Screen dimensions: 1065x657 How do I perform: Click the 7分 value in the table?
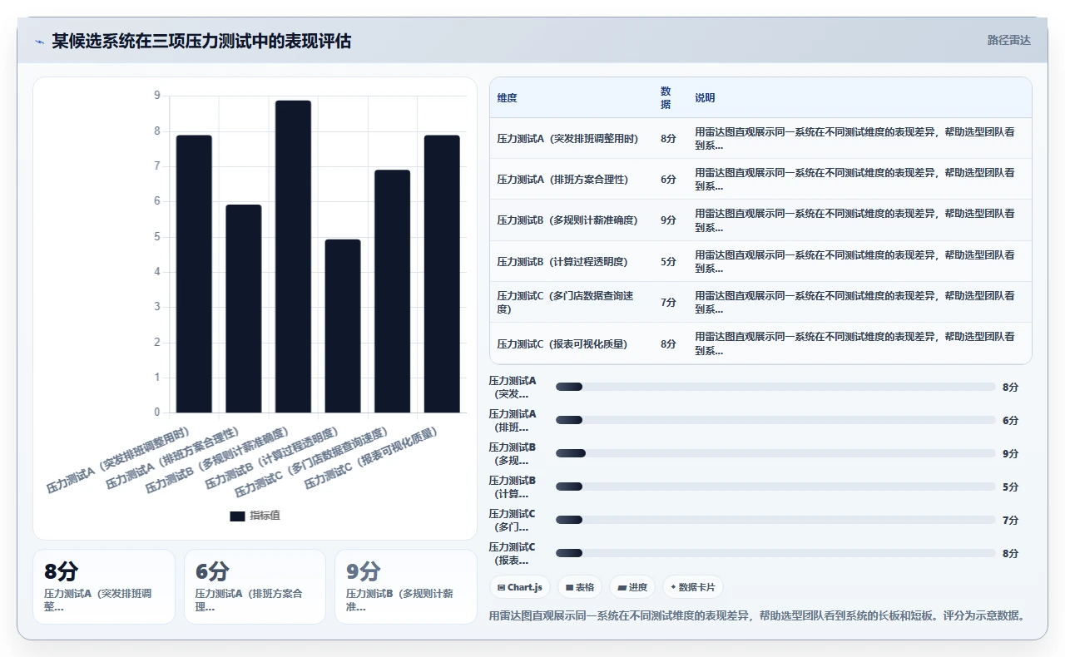pos(668,303)
